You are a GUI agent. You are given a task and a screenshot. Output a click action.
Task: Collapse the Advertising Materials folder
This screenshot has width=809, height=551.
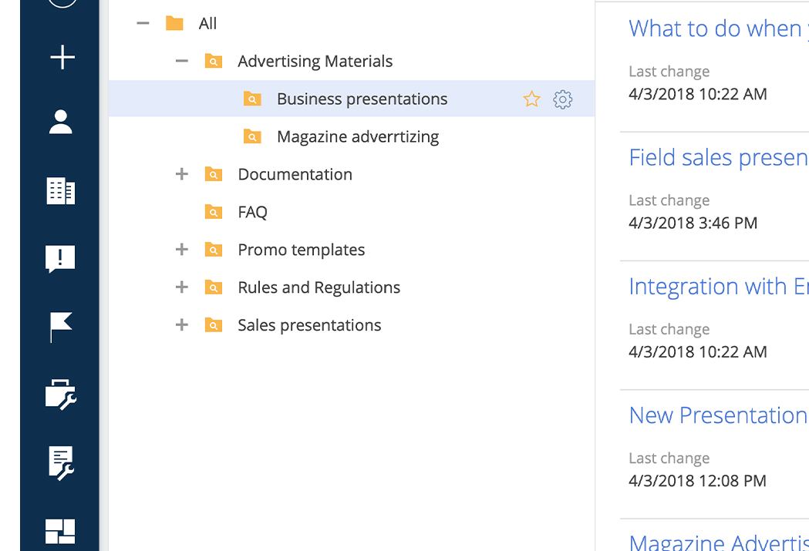182,62
